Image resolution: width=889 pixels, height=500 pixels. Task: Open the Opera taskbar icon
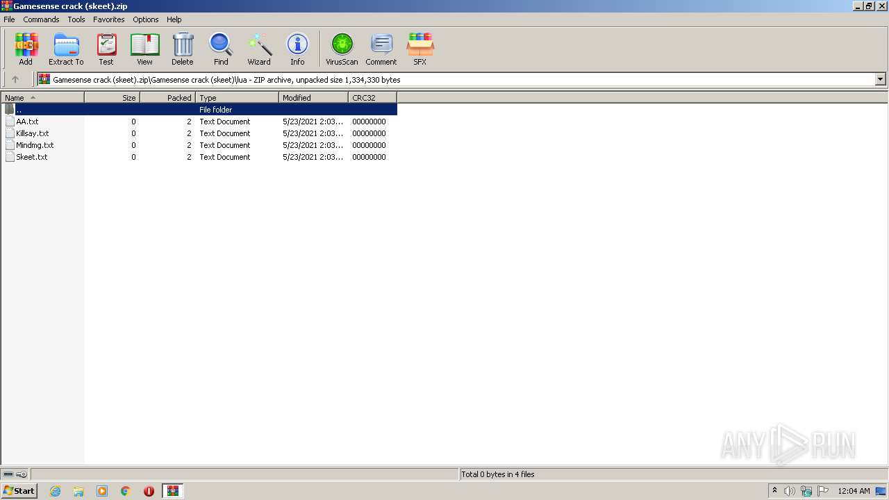(x=149, y=491)
